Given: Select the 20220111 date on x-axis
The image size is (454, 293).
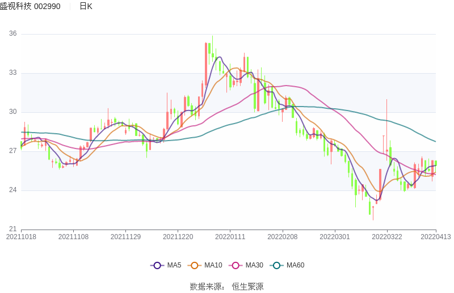Looking at the screenshot, I should [x=230, y=237].
